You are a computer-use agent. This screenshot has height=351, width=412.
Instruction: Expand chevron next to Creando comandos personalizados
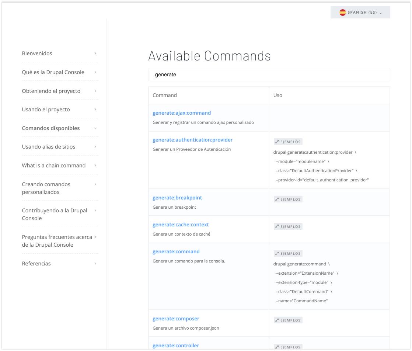[95, 184]
